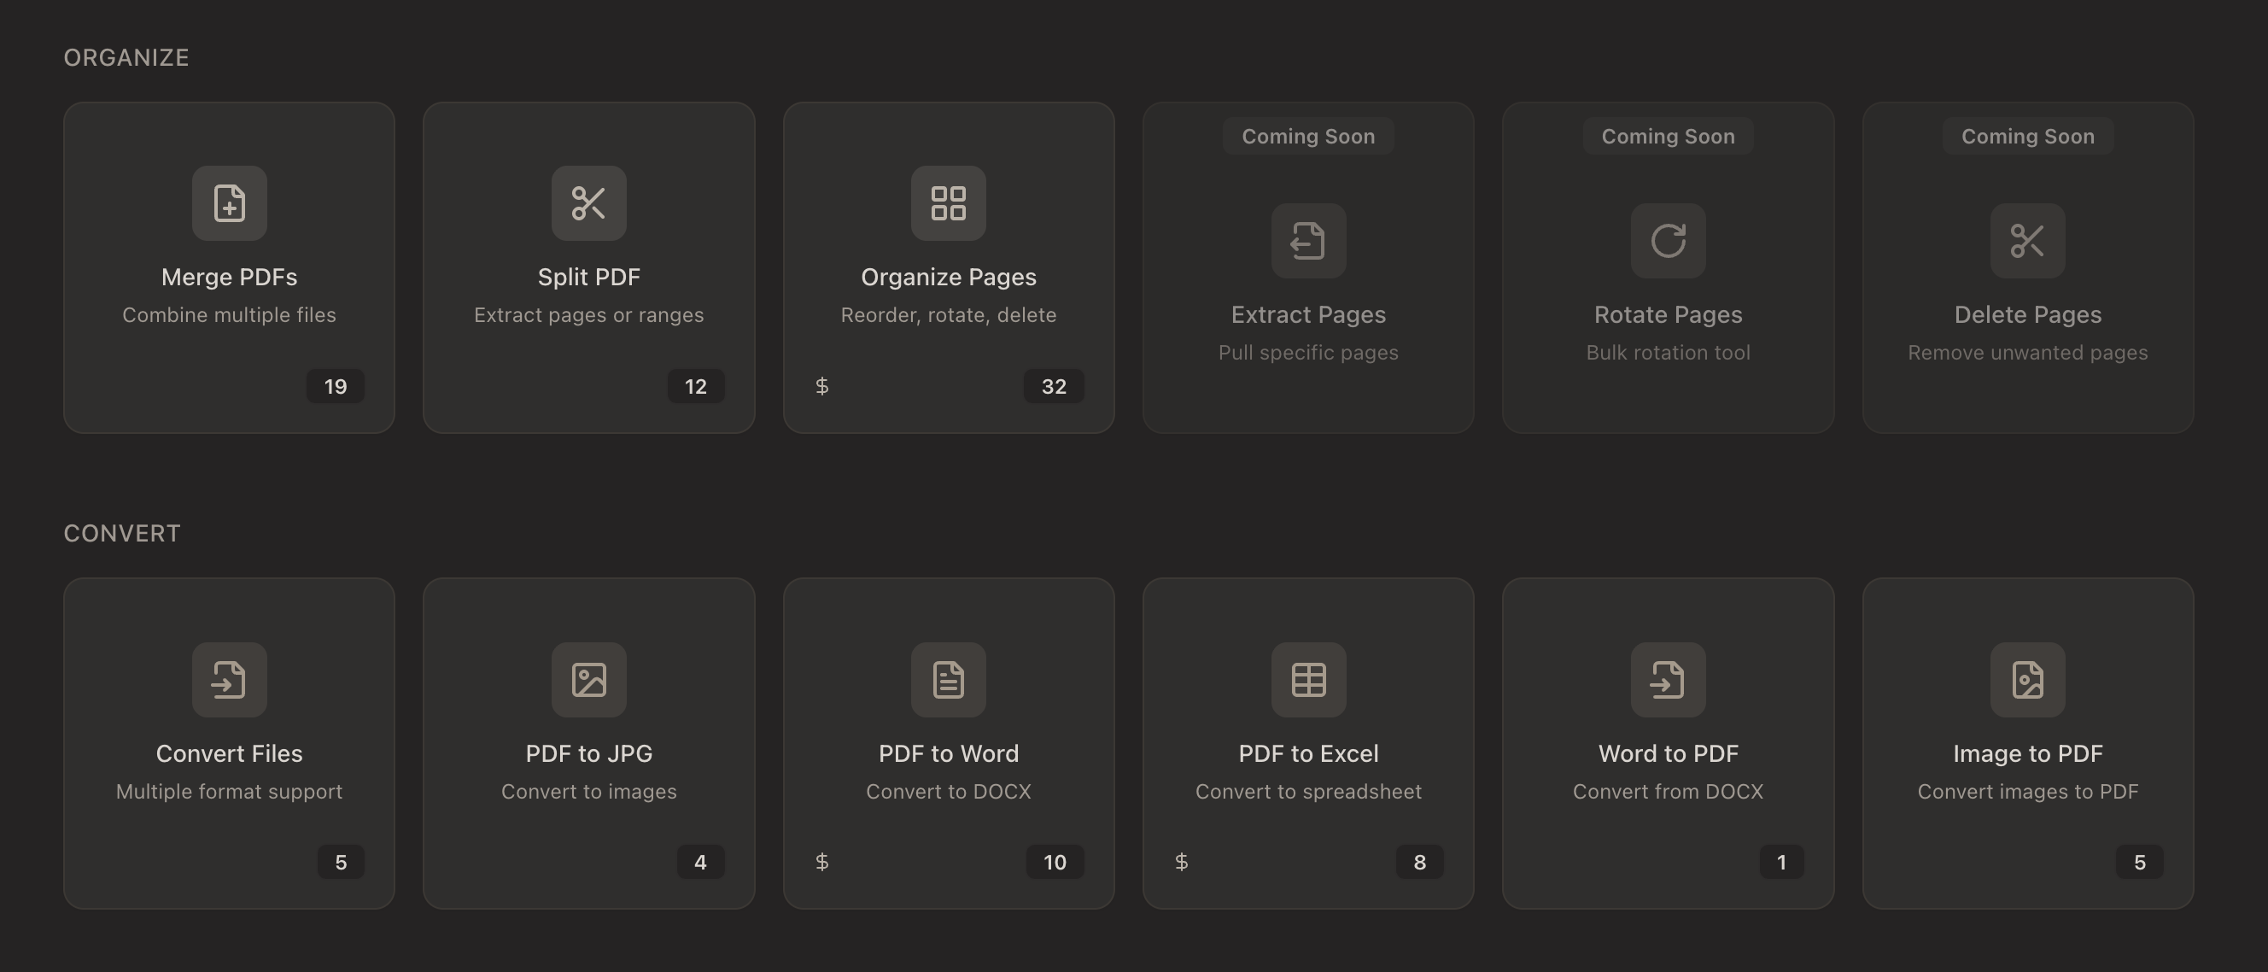2268x972 pixels.
Task: Click the Split PDF scissors icon
Action: [x=588, y=203]
